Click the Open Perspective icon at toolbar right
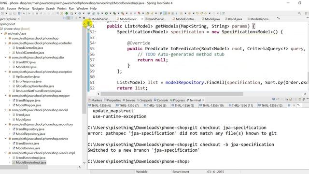Screen dimensions: 309x174 point(306,14)
